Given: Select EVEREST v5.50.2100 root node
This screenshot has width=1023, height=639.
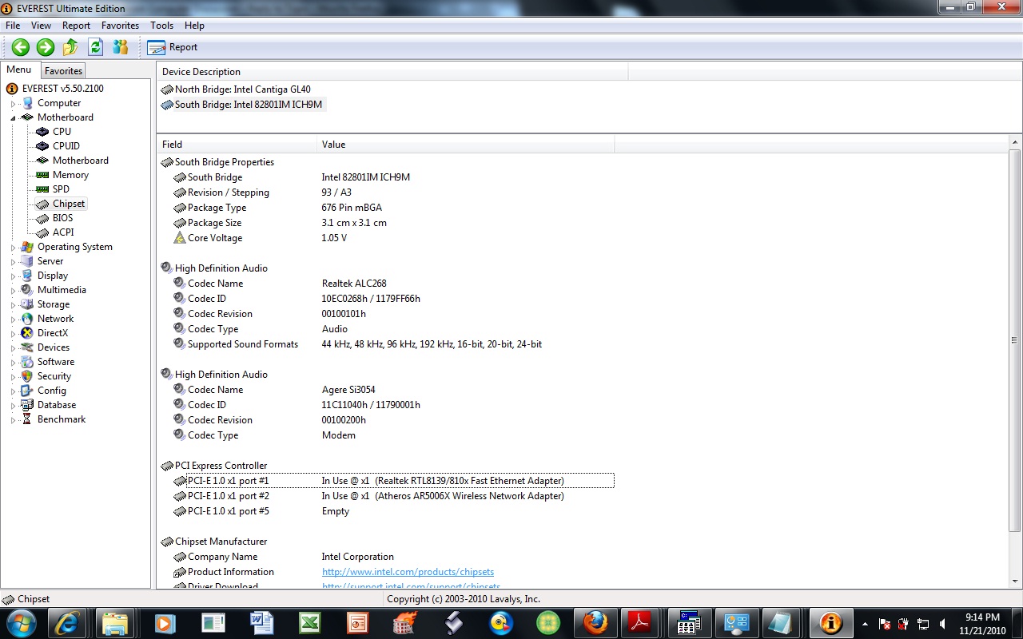Looking at the screenshot, I should [62, 89].
